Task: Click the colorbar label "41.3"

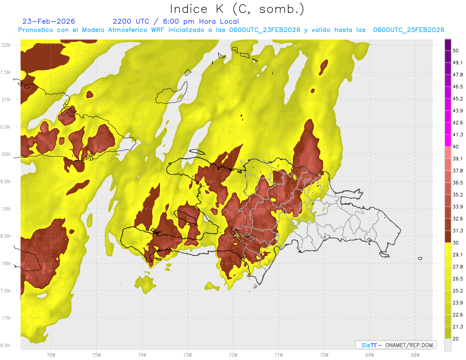Action: [458, 135]
